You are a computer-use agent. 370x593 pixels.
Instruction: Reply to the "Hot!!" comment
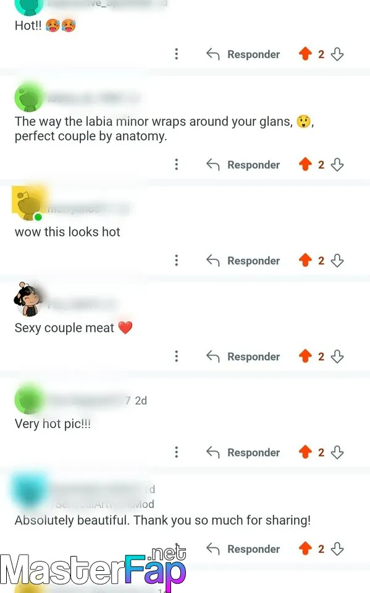point(243,54)
